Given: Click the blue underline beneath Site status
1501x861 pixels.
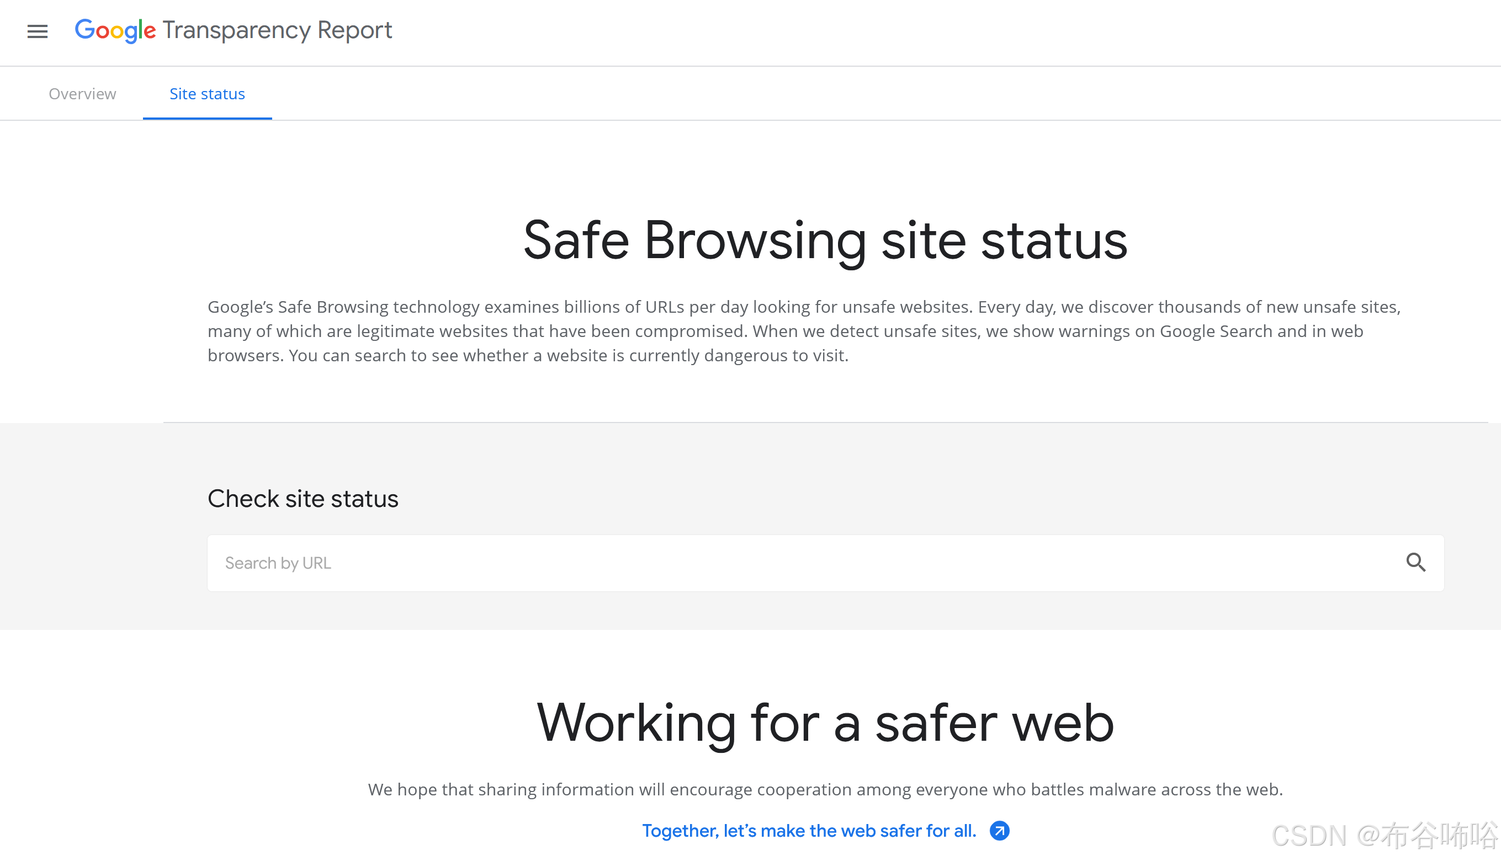Looking at the screenshot, I should point(207,118).
